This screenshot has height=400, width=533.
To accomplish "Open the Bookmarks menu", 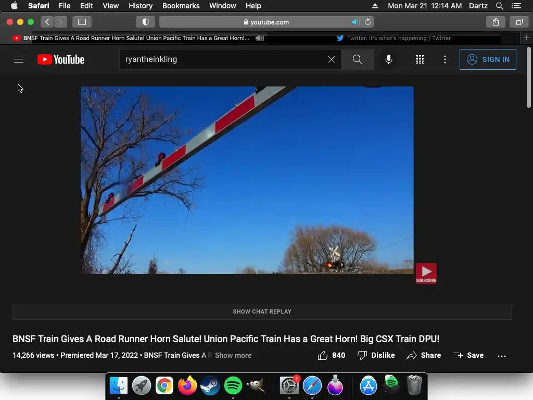I will pos(181,6).
